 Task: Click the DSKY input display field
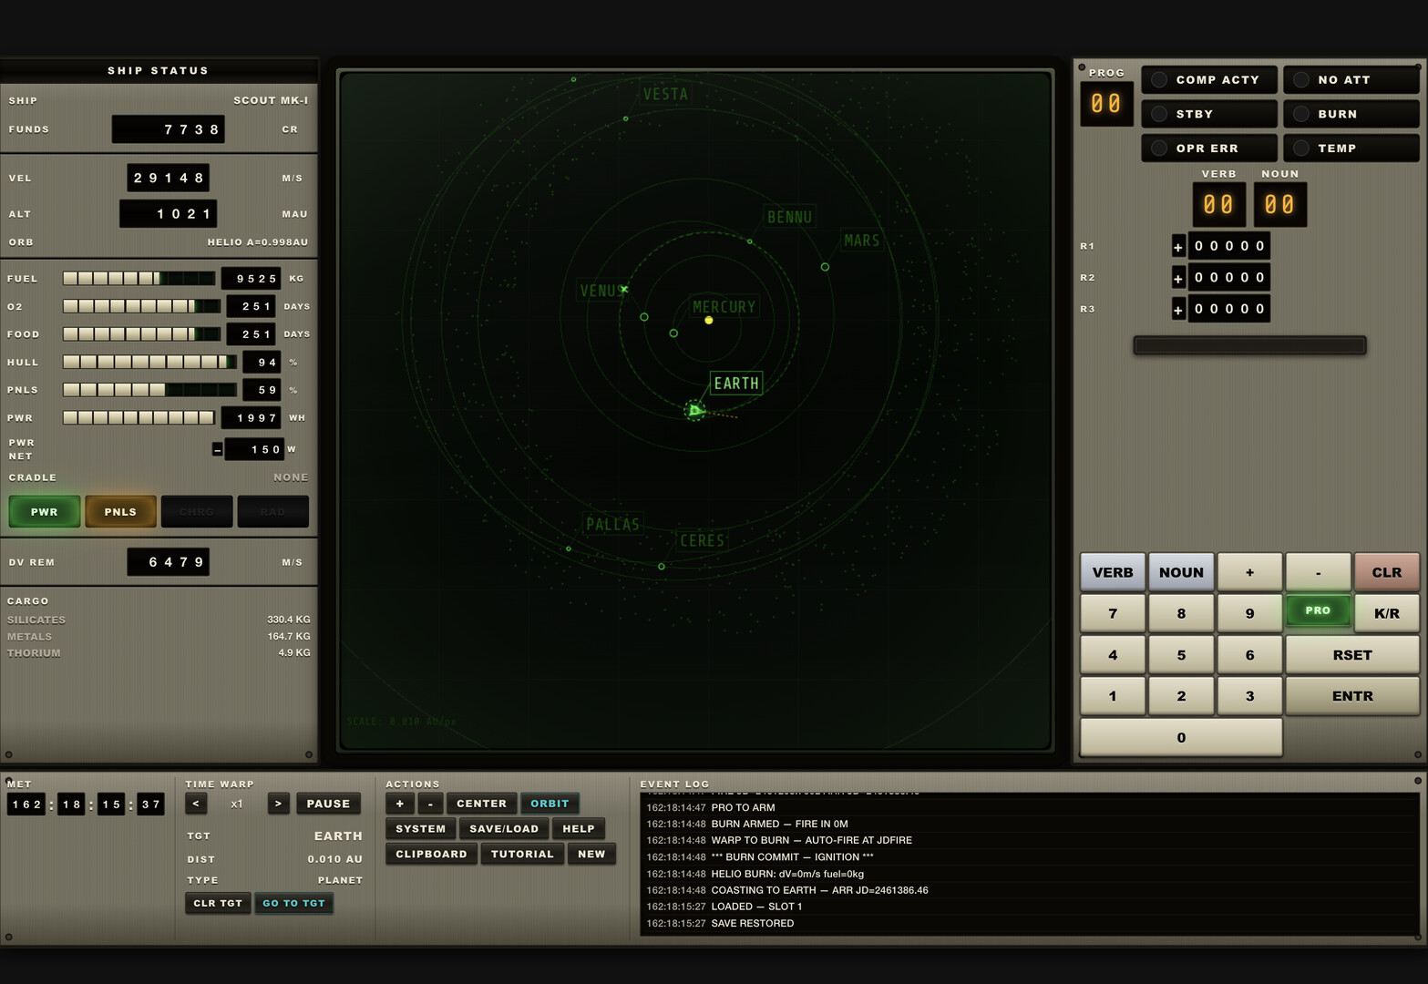(1249, 345)
